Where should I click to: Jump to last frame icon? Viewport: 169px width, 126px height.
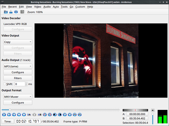(70, 115)
